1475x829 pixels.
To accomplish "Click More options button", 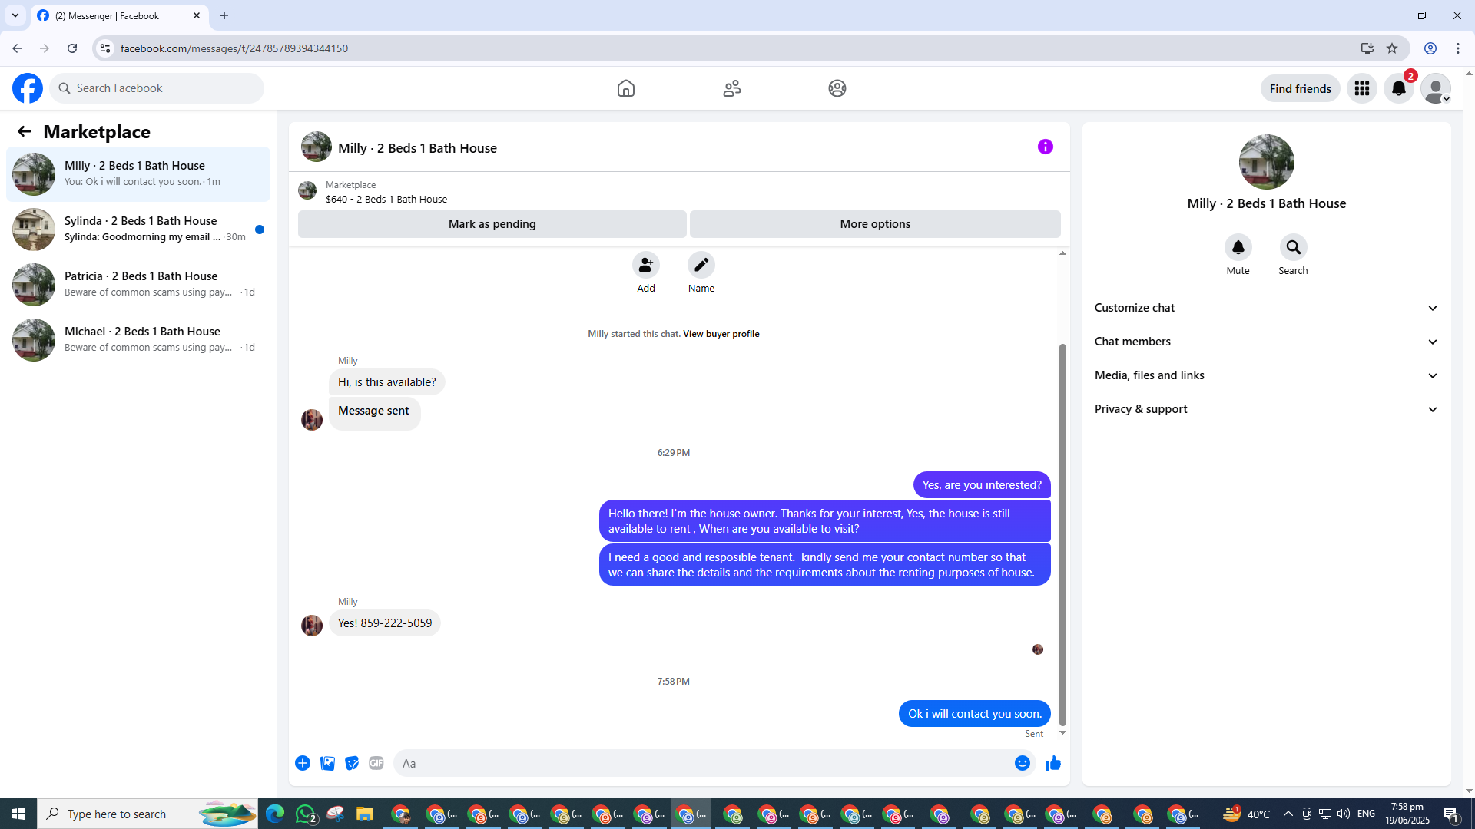I will 875,224.
